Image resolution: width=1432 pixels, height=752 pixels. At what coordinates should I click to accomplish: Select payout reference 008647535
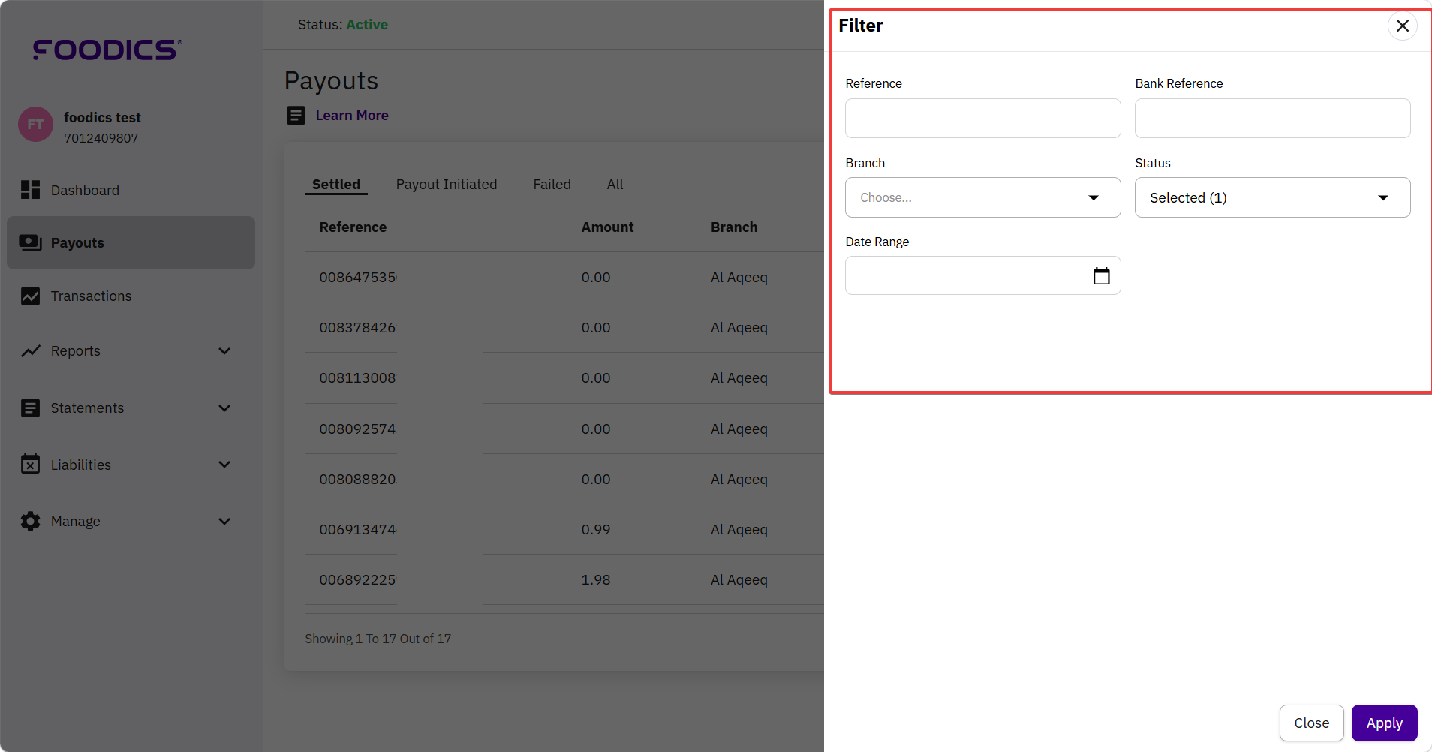pos(358,277)
